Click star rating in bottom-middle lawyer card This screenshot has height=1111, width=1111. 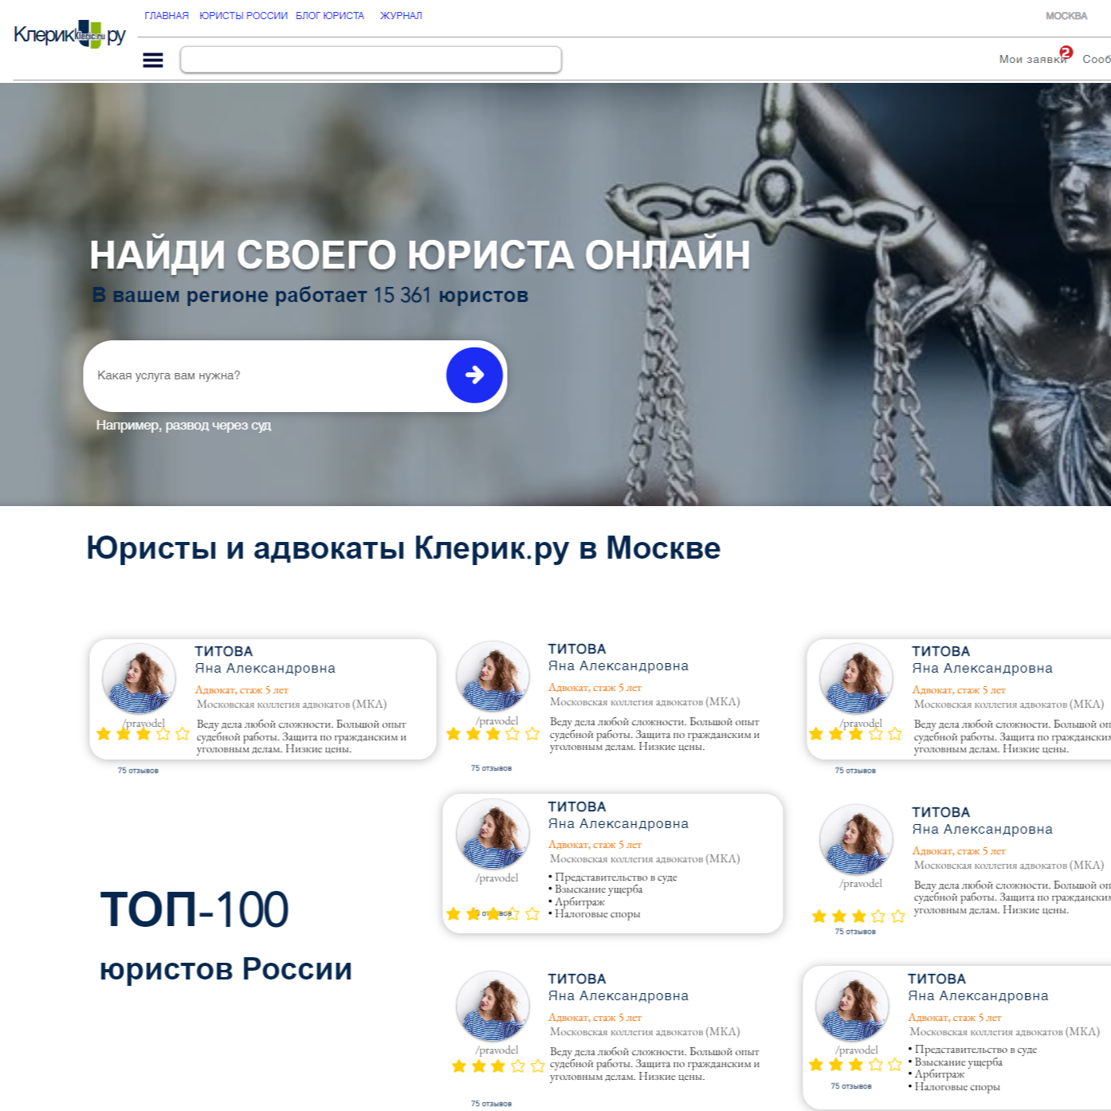pos(498,1066)
